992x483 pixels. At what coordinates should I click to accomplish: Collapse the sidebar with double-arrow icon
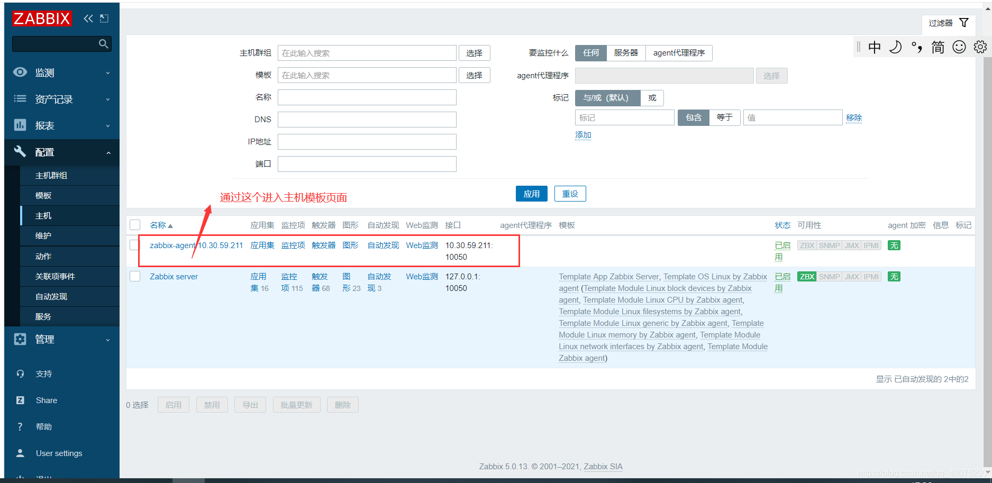[88, 19]
